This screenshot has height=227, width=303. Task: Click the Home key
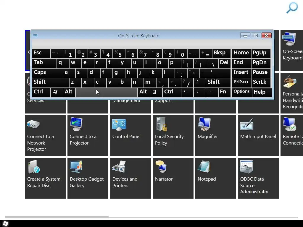pos(241,53)
